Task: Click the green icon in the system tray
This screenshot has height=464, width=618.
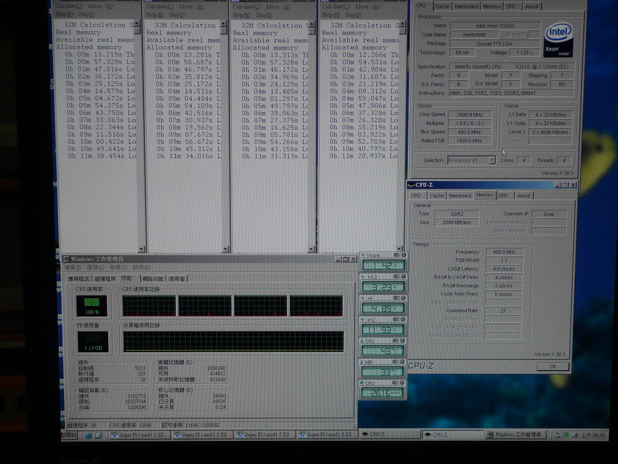Action: [x=566, y=435]
